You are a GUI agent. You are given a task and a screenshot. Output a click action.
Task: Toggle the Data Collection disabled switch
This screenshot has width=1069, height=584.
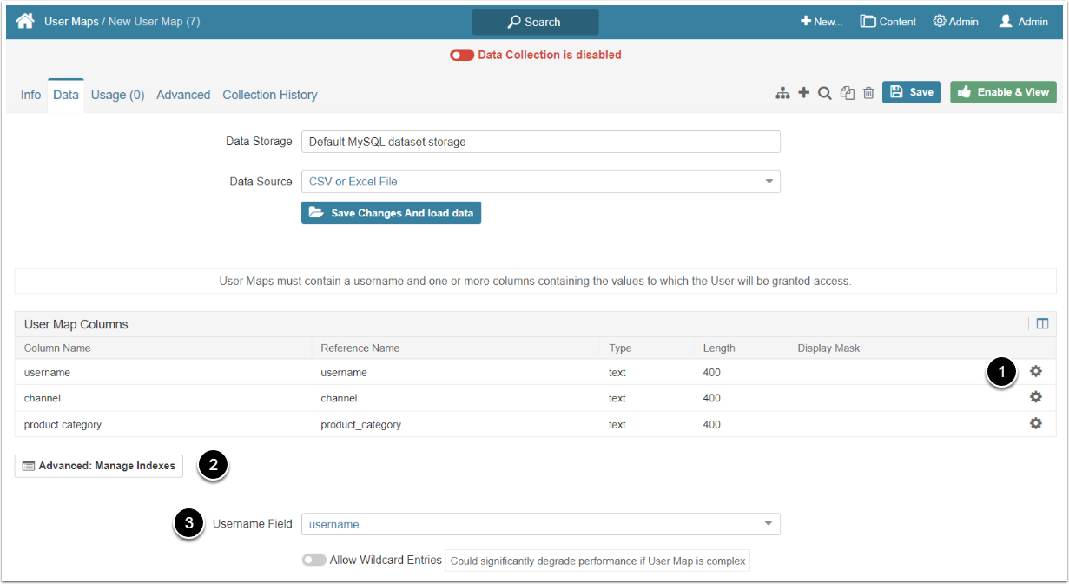point(462,55)
